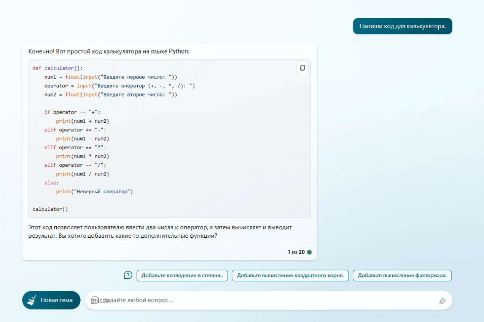Pick suggestion Добавьте вычисление факториала

point(402,275)
